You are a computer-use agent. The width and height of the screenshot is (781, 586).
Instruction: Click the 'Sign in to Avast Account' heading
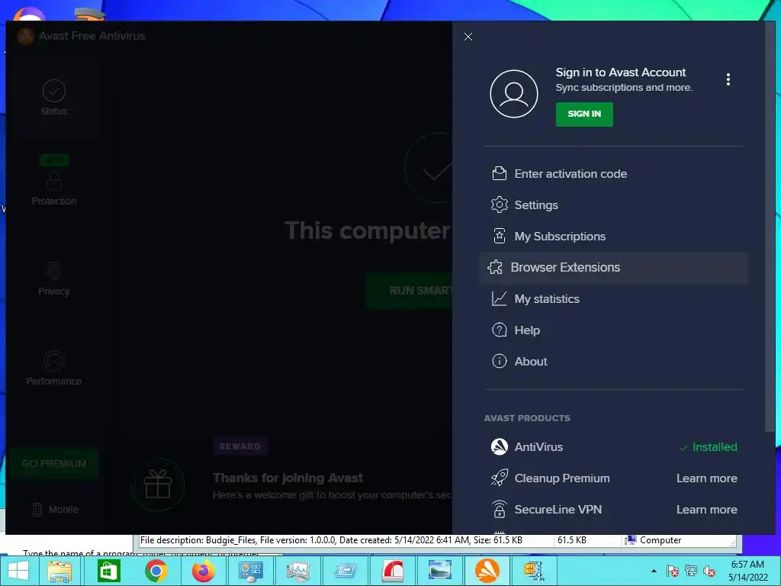tap(621, 72)
